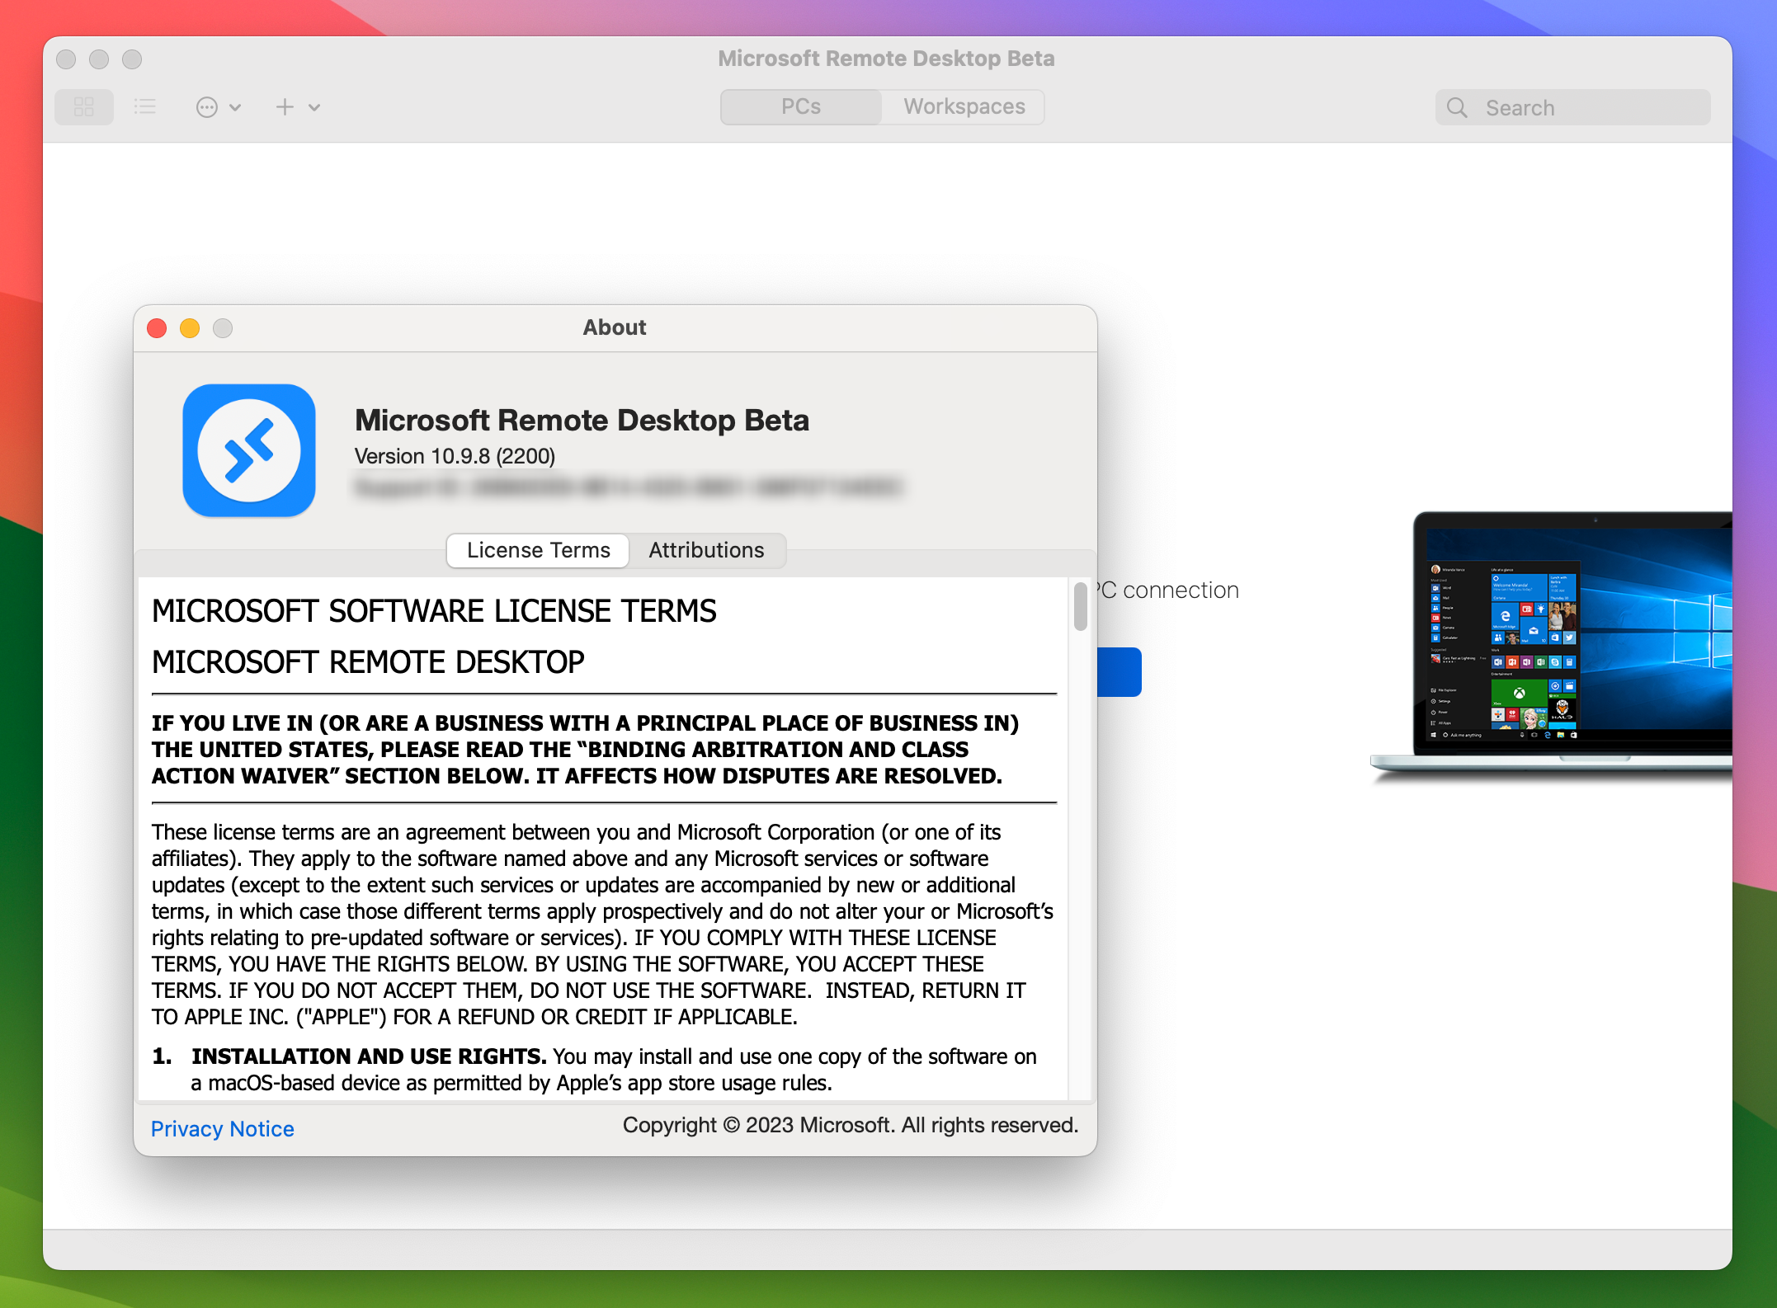The image size is (1777, 1308).
Task: Open the ellipsis actions menu icon
Action: click(x=207, y=107)
